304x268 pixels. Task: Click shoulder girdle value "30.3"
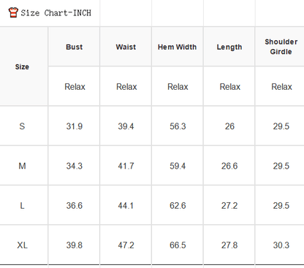pos(281,245)
